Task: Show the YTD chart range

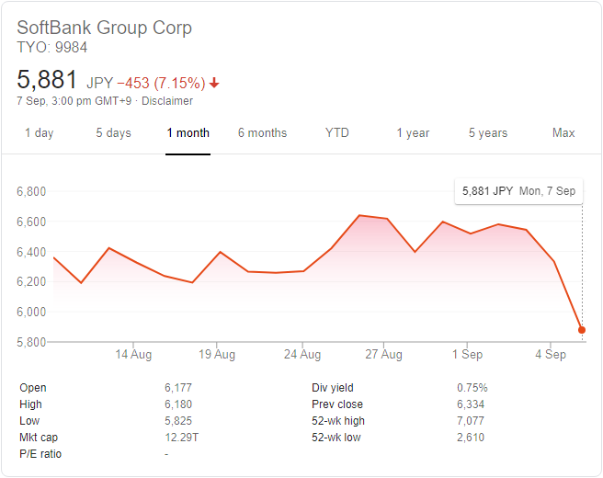Action: (337, 133)
